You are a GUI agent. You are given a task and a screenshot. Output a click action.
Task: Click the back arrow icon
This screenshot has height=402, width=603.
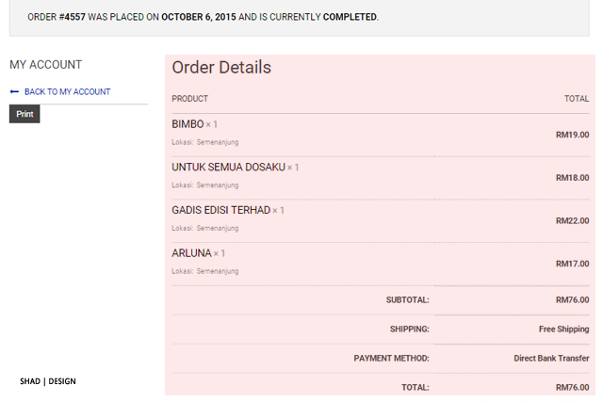14,92
